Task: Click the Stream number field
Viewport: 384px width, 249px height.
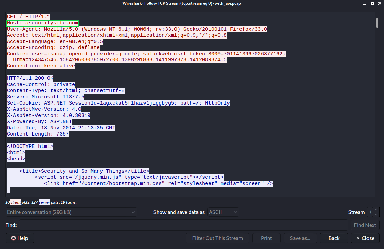Action: tap(370, 212)
